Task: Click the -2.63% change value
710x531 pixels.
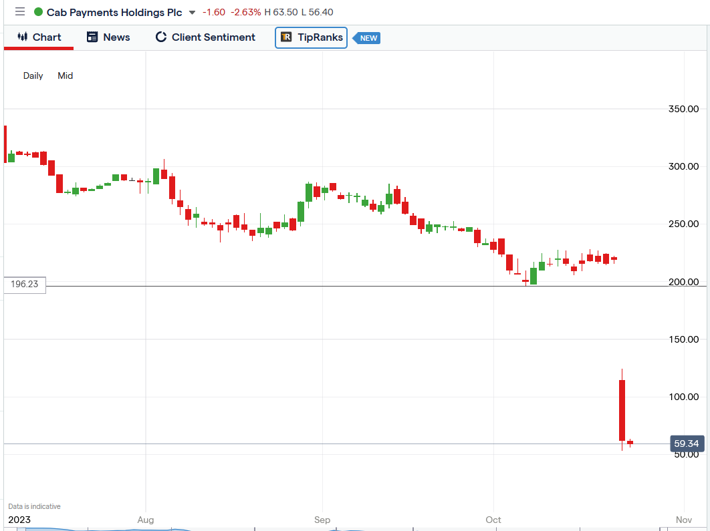Action: tap(246, 12)
